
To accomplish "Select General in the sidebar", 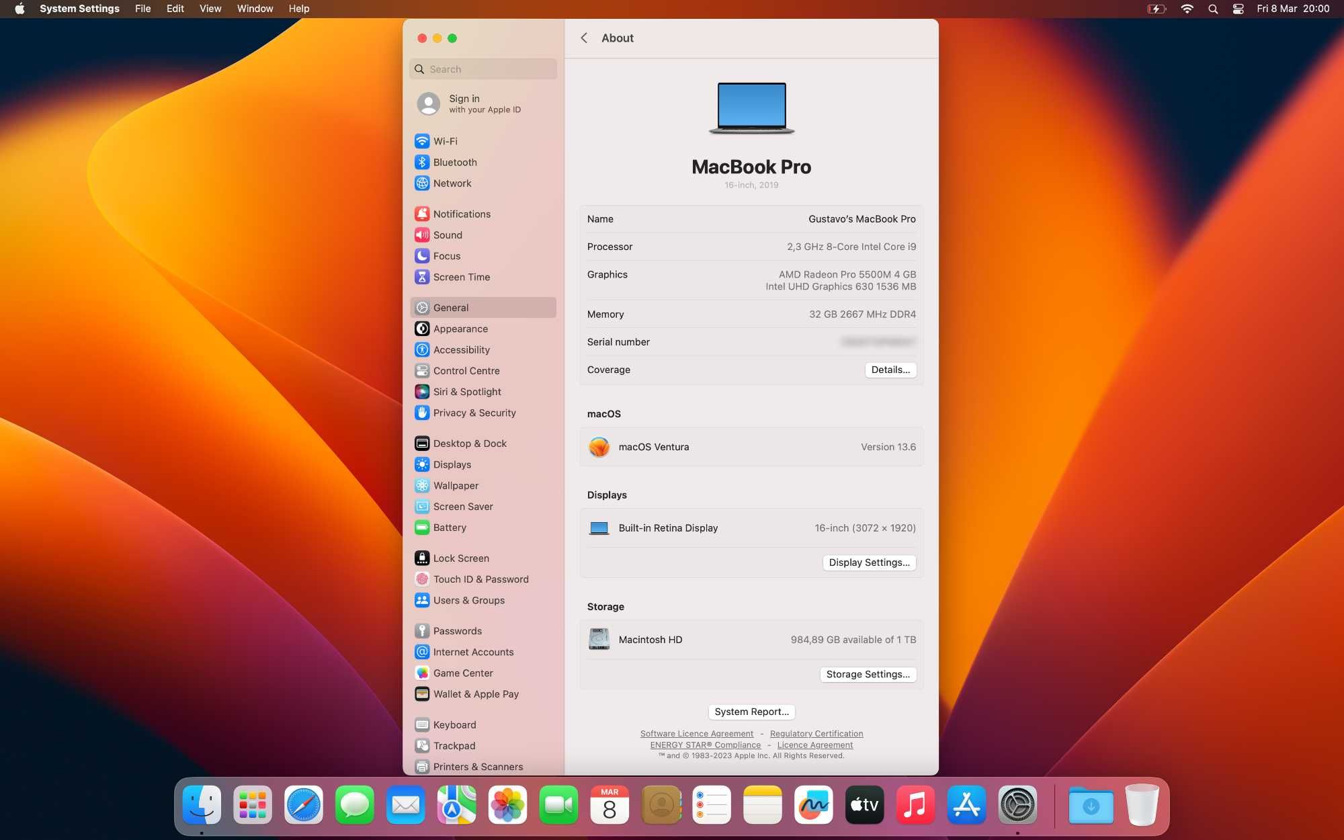I will [482, 308].
